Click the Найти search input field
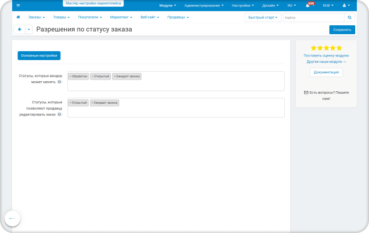Screen dimensions: 369x233 314,17
